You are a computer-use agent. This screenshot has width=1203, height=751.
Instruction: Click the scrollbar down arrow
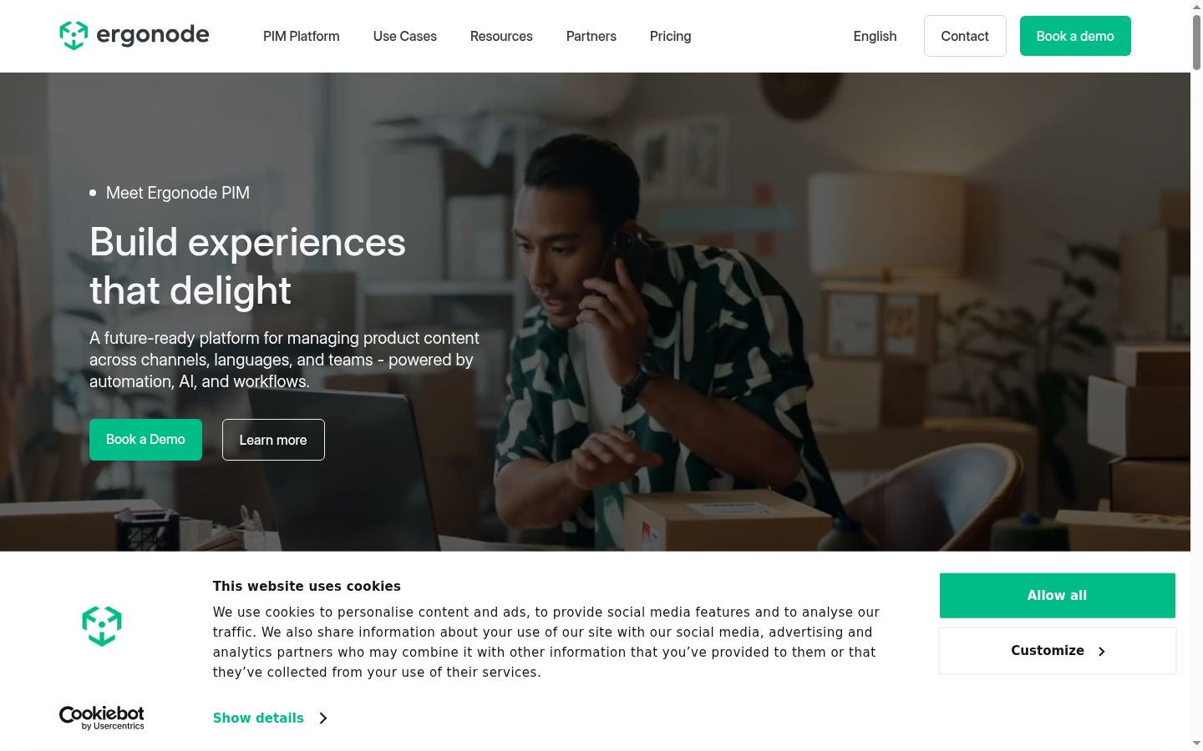click(1196, 743)
